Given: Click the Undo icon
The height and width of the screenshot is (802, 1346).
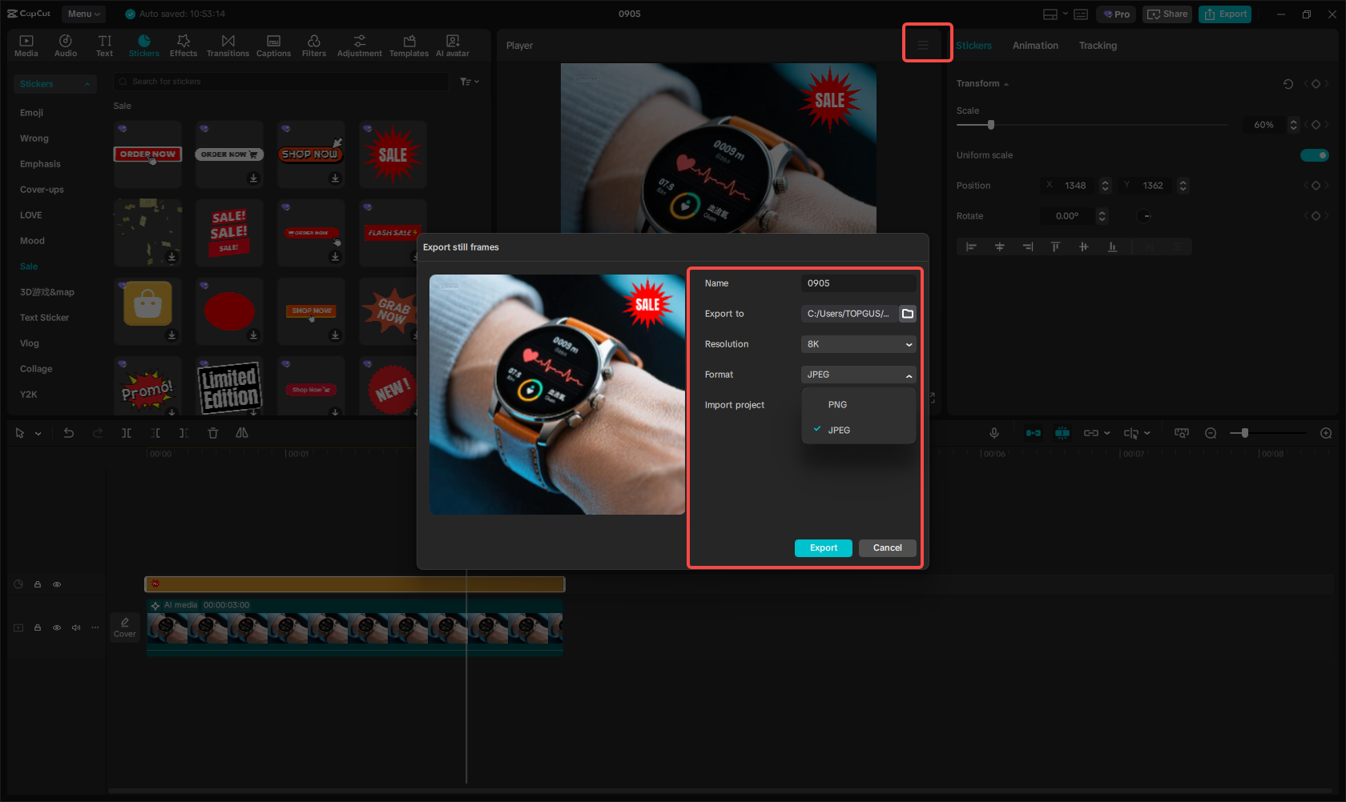Looking at the screenshot, I should click(68, 433).
